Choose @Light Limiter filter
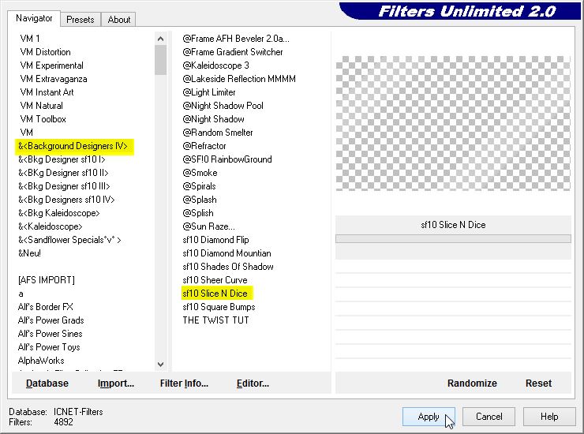The width and height of the screenshot is (584, 434). pos(209,92)
